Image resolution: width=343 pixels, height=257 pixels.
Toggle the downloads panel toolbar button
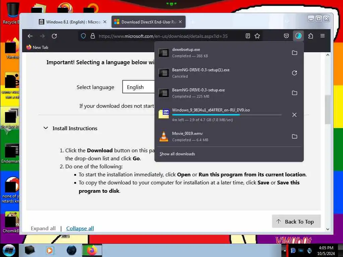pos(298,36)
